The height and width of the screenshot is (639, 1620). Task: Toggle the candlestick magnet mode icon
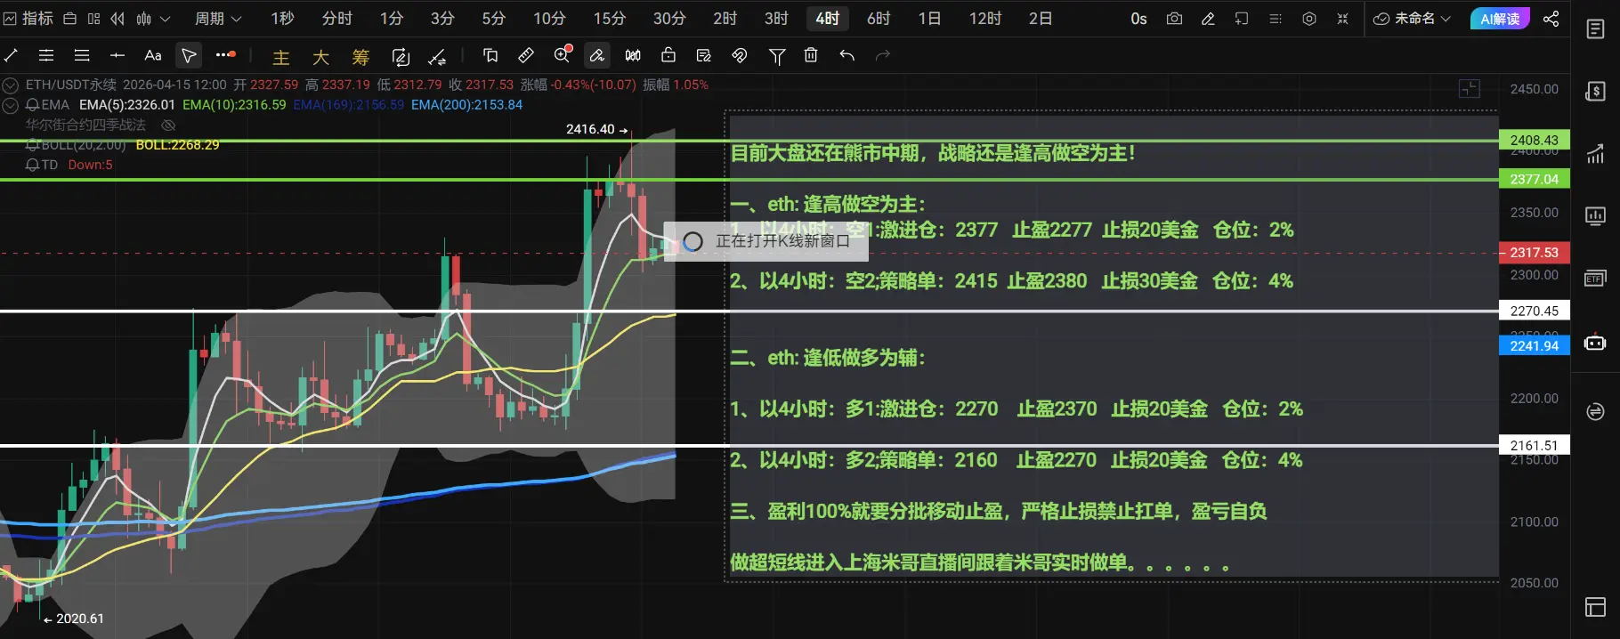click(633, 55)
